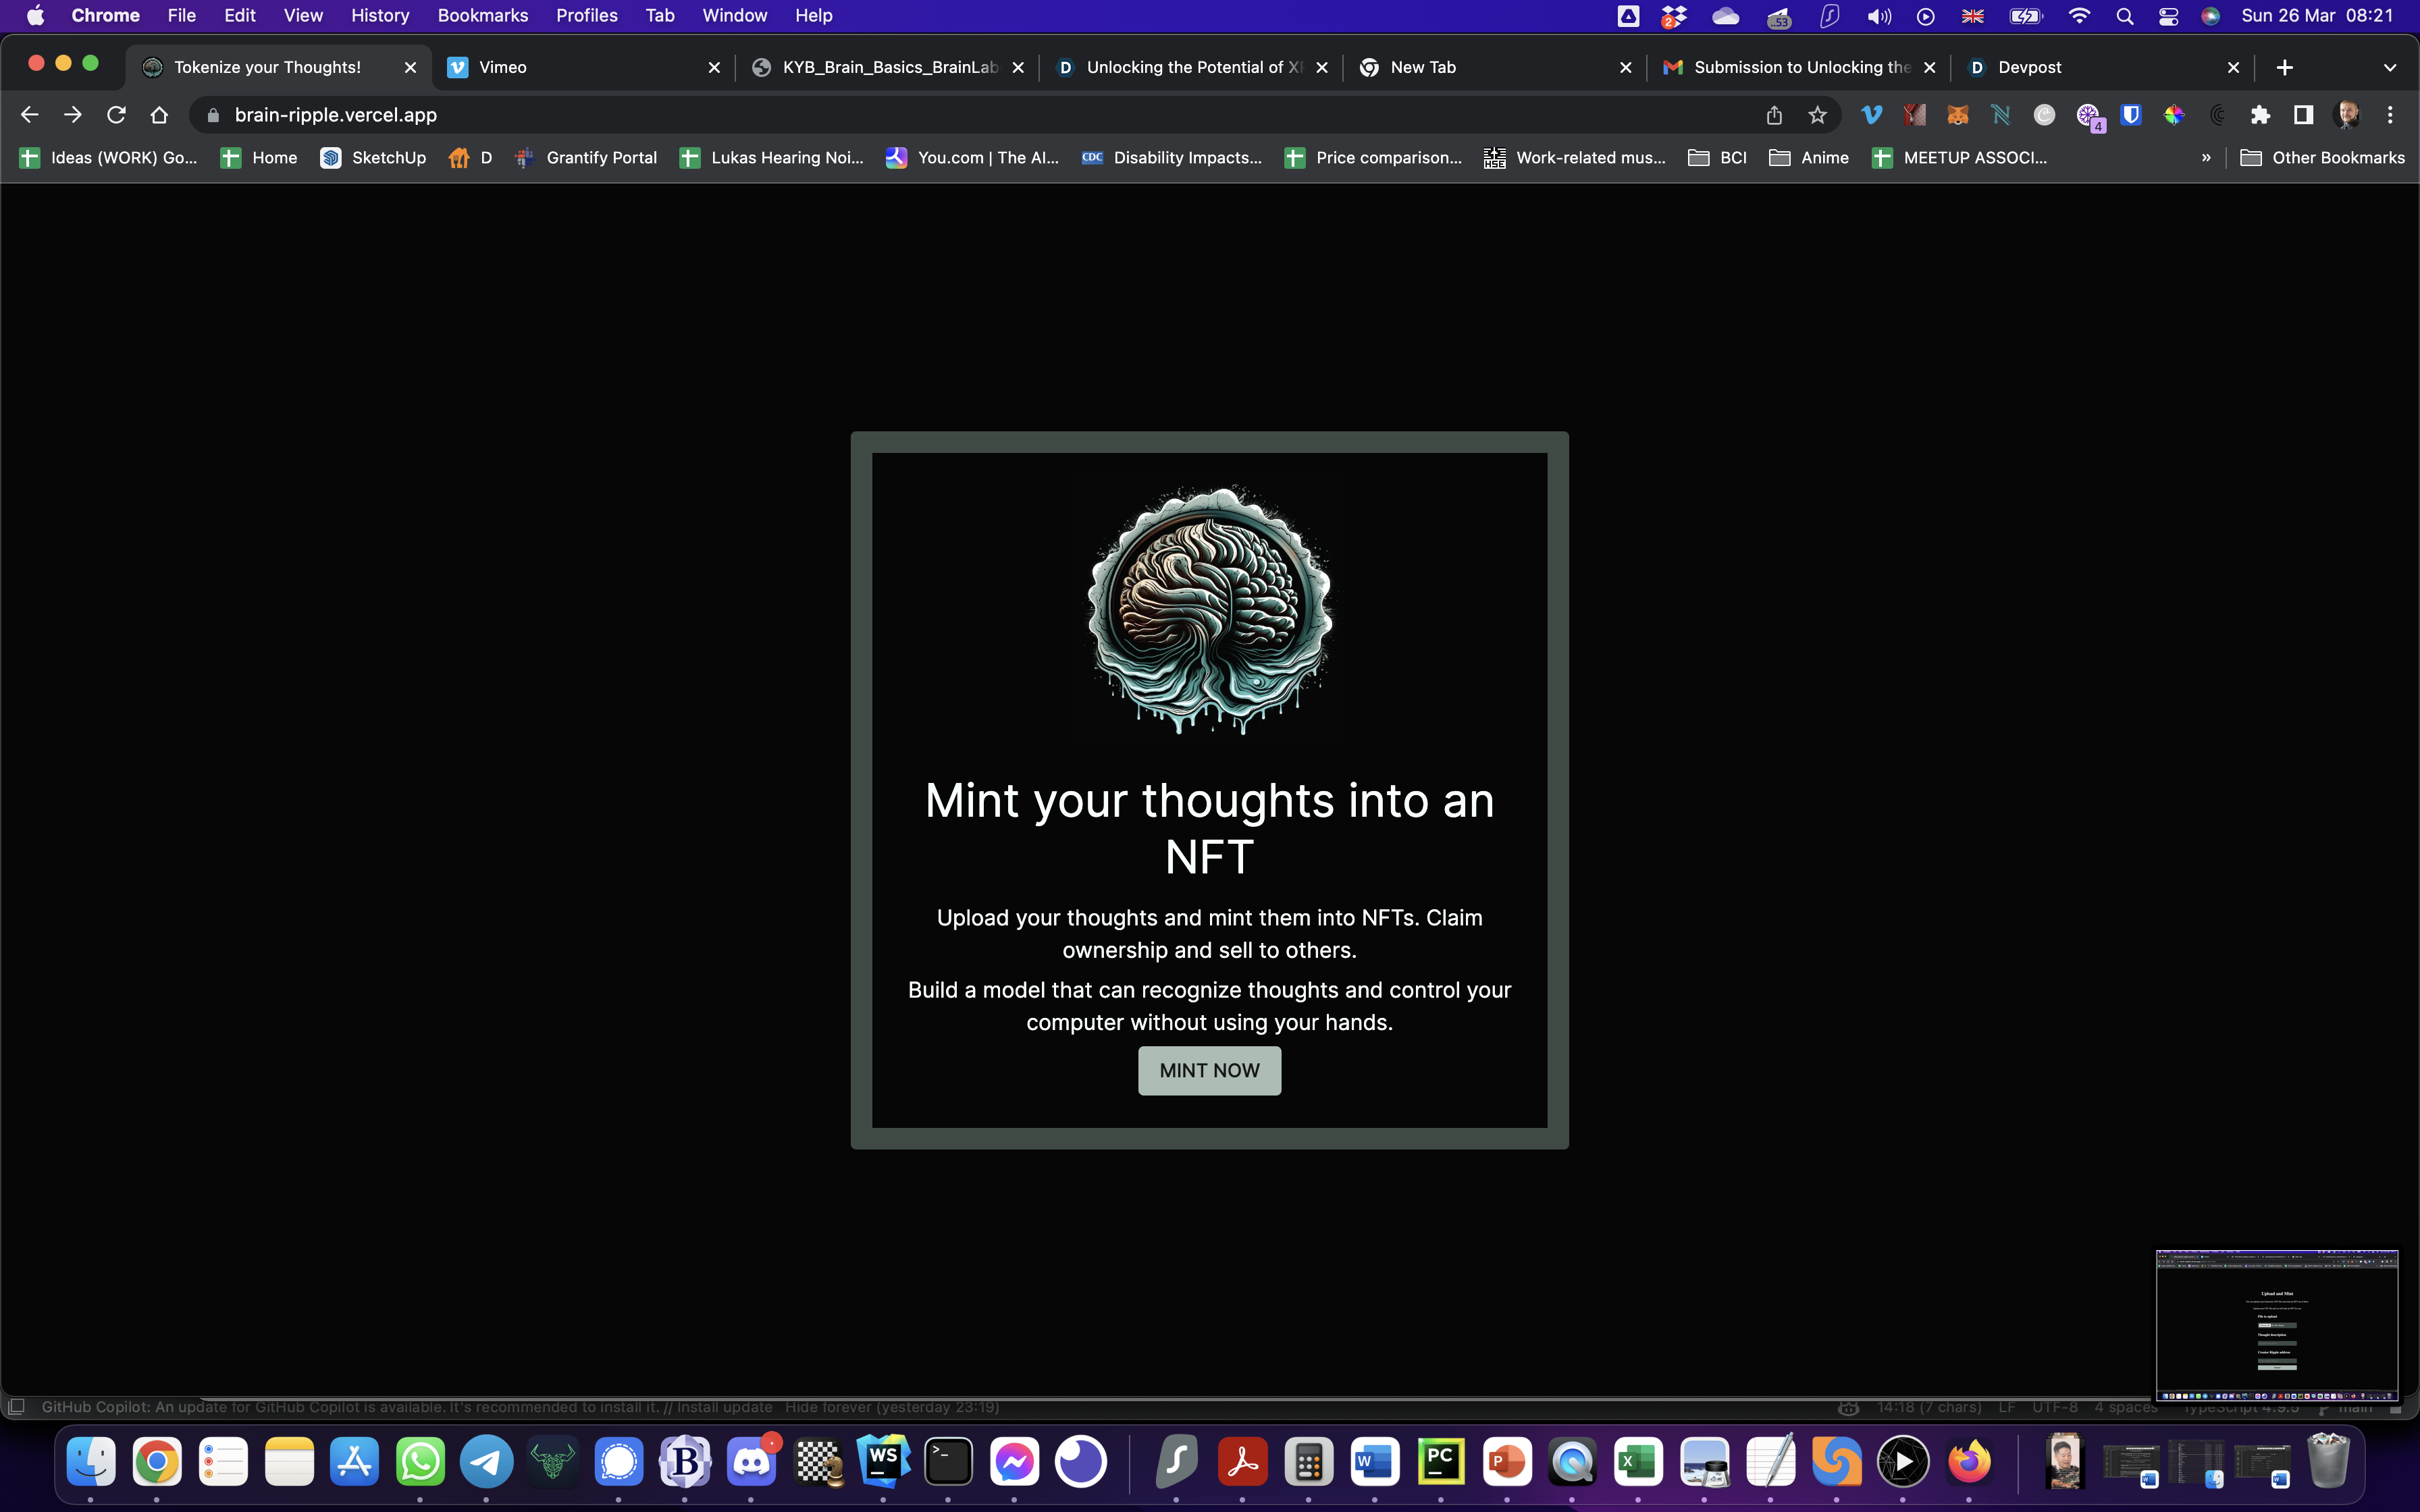Open Discord from the dock

tap(752, 1462)
